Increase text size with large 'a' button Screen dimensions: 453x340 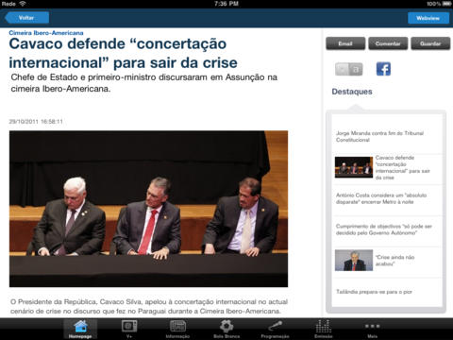(x=356, y=69)
